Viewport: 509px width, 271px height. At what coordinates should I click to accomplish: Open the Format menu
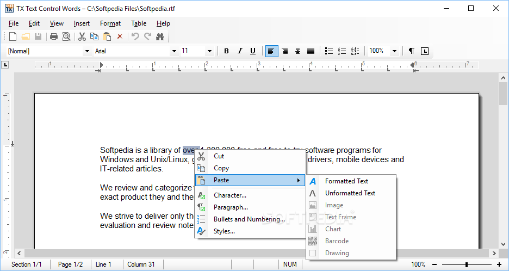coord(110,23)
